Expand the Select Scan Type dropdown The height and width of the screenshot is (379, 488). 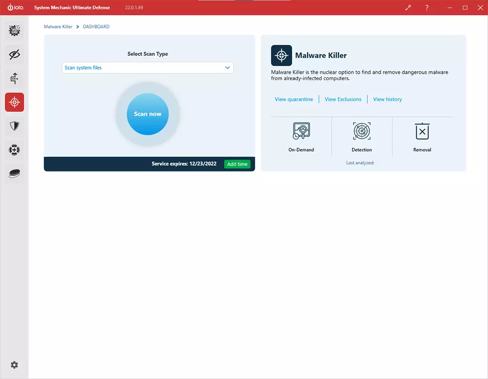(x=148, y=68)
